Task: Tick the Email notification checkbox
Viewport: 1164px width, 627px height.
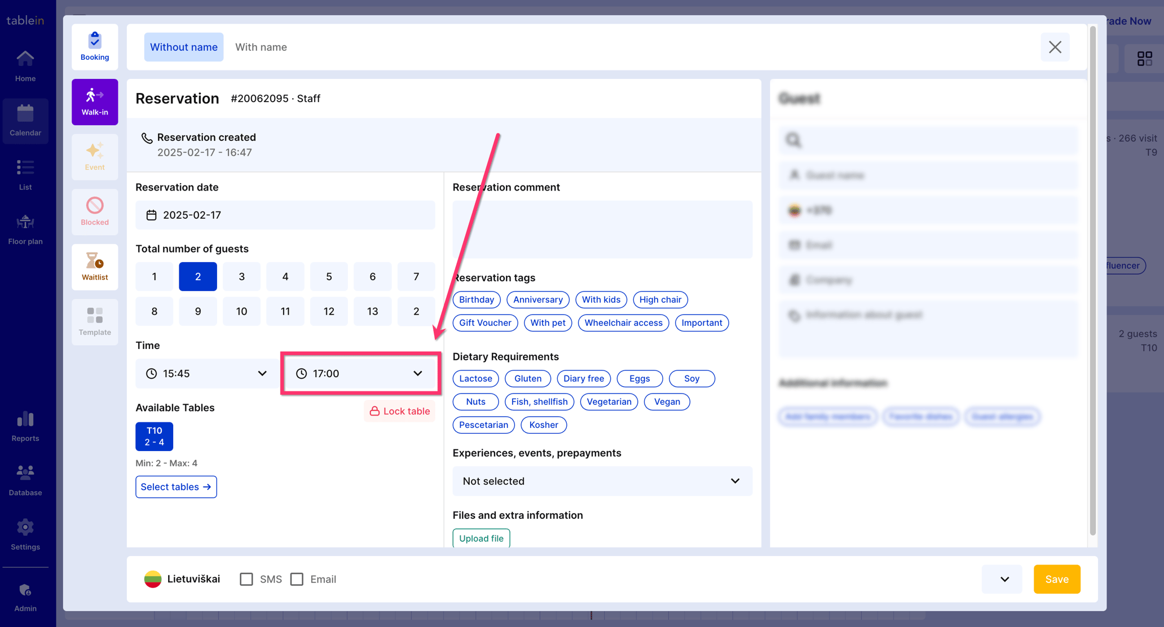Action: pos(297,579)
